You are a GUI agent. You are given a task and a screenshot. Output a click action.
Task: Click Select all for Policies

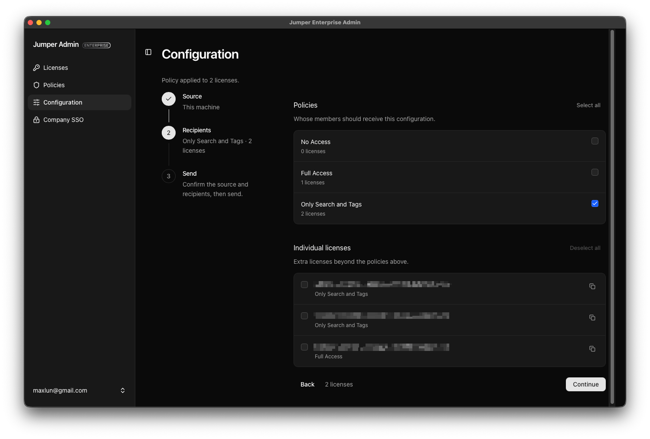coord(588,105)
